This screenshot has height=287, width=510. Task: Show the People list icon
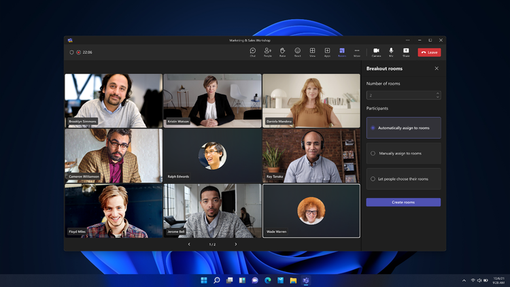(x=267, y=52)
